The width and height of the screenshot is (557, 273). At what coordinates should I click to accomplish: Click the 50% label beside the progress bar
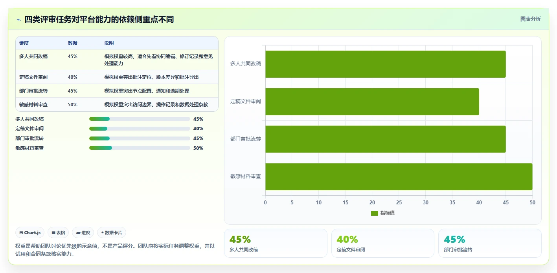click(x=198, y=148)
